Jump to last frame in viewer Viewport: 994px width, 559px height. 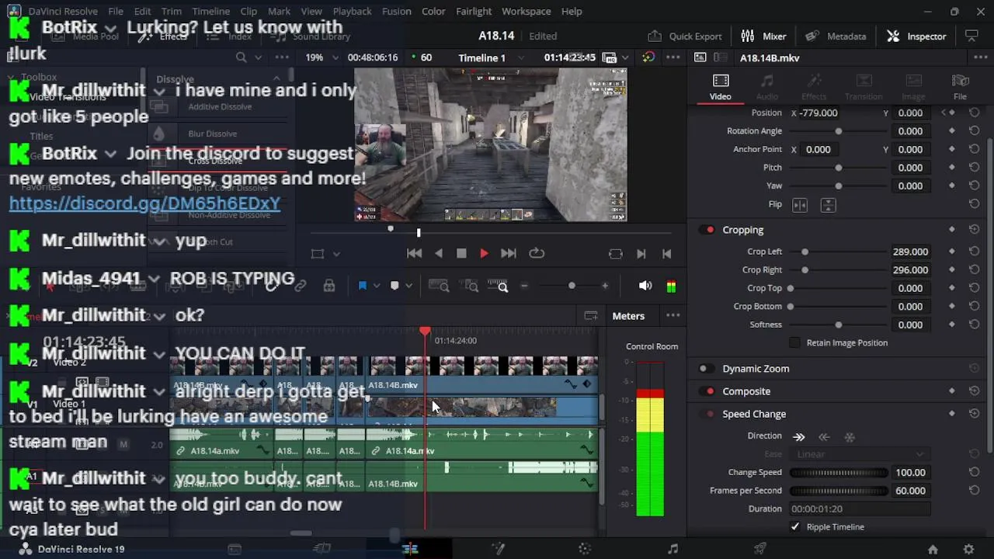pos(508,253)
